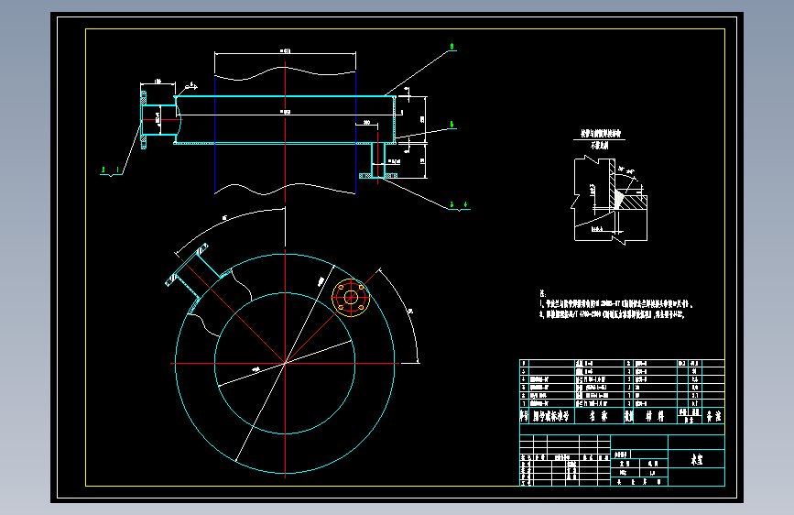Select the bottom drain nozzle flange in elevation view
794x515 pixels.
[377, 175]
